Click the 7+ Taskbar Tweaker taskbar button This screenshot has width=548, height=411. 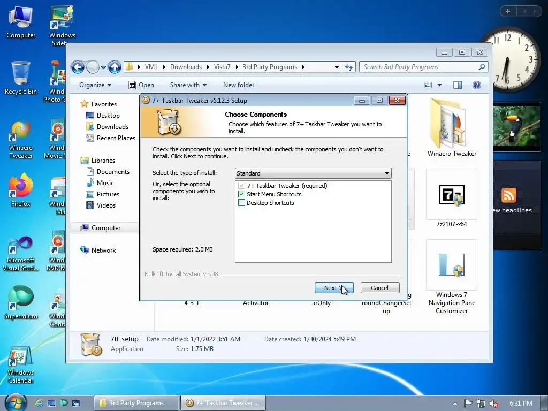[223, 403]
